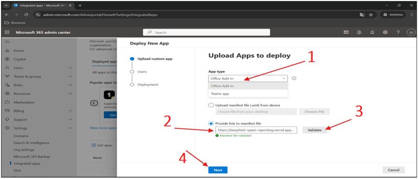The width and height of the screenshot is (418, 179).
Task: Open Viva under Settings
Action: (x=17, y=170)
